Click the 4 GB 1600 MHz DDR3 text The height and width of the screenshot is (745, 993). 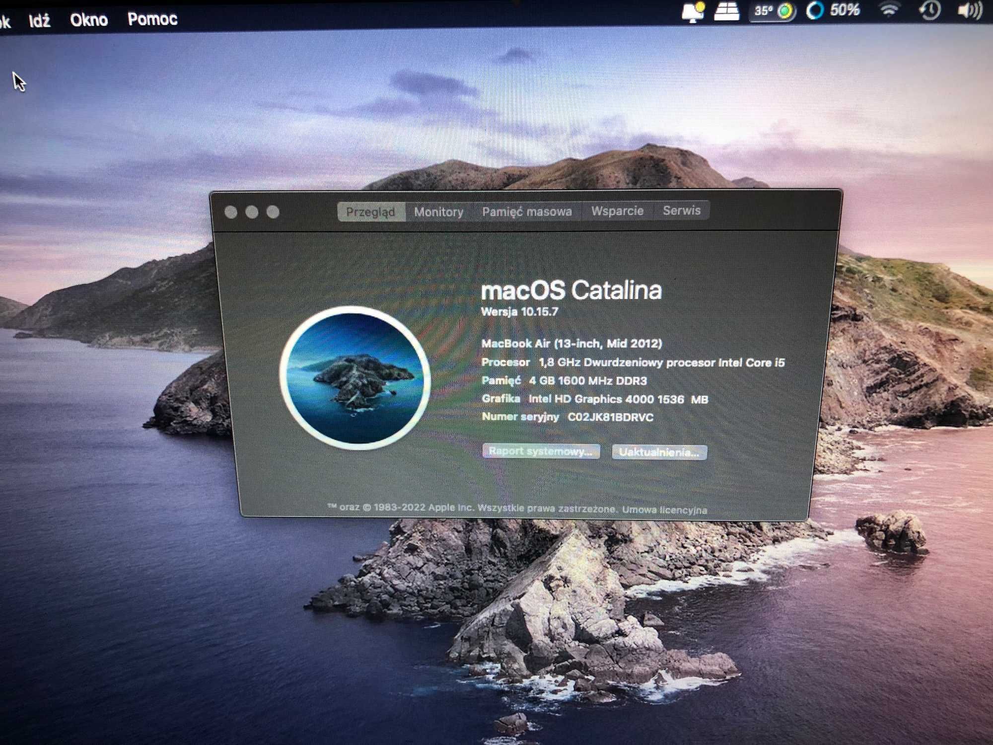588,381
